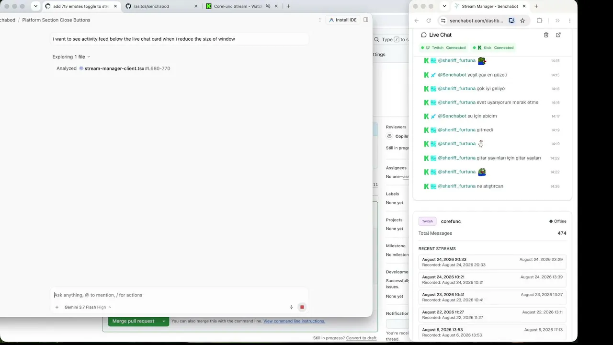
Task: Click the message 'gitar yayınları için gitar yayları'
Action: click(x=509, y=158)
